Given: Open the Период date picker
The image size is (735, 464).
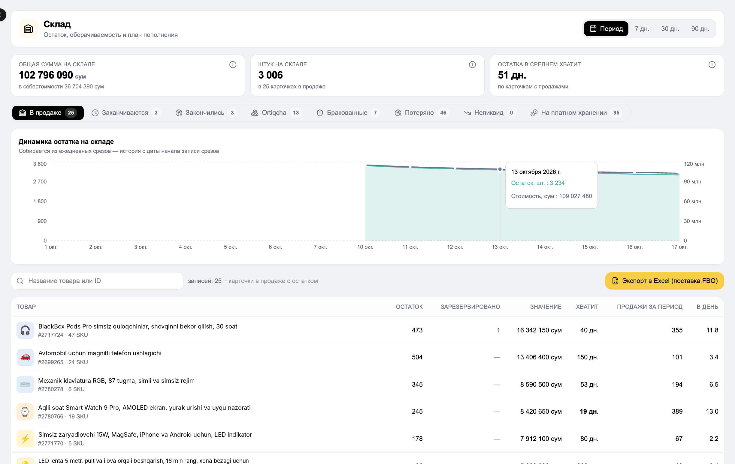Looking at the screenshot, I should pos(606,29).
